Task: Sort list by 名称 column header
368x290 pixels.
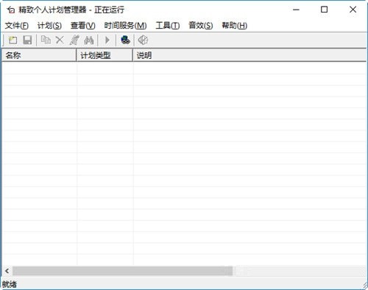Action: pyautogui.click(x=39, y=55)
